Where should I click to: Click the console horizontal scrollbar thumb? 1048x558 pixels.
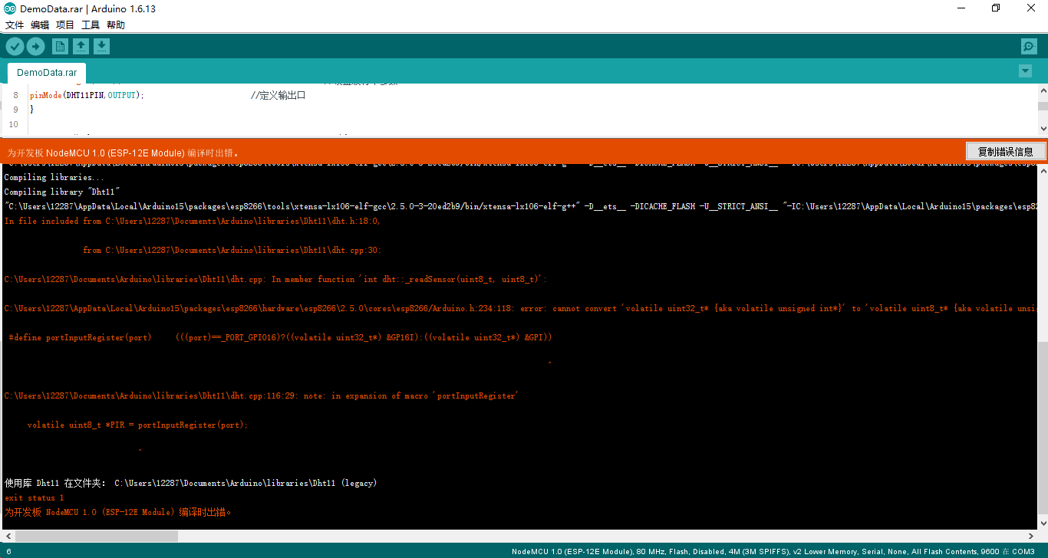point(97,537)
